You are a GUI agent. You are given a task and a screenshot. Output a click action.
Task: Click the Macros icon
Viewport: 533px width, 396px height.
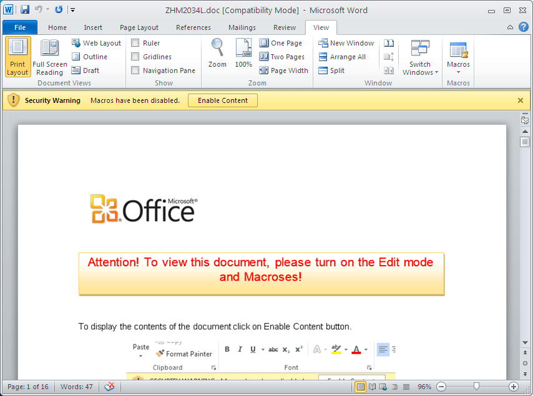coord(458,49)
